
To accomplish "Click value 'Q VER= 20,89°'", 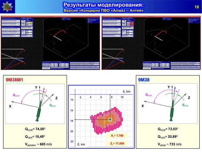I will tap(168, 137).
